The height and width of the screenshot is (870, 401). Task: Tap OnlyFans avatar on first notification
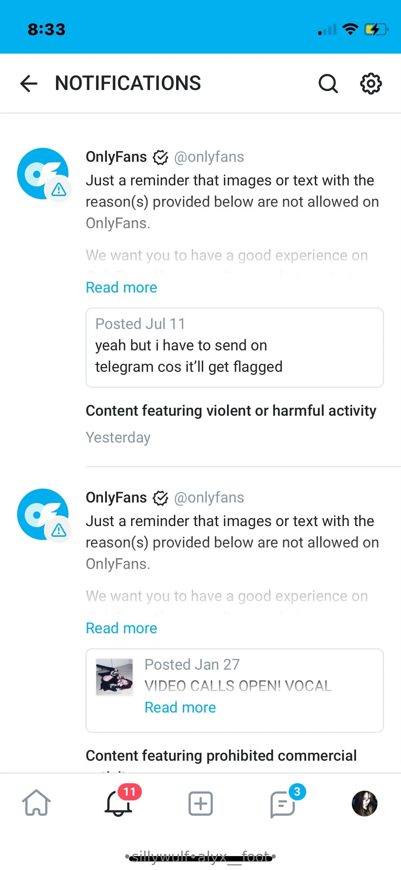click(x=43, y=174)
